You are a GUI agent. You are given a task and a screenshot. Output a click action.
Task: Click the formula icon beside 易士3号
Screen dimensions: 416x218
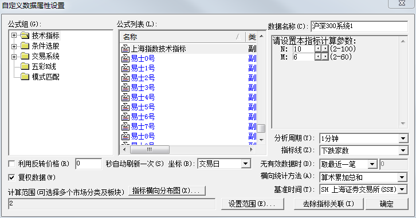click(x=125, y=88)
